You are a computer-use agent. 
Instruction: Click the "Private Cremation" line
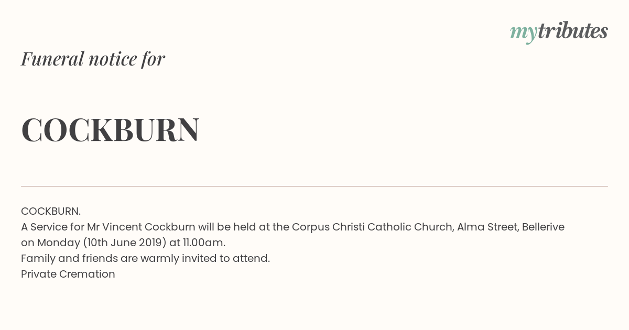coord(68,274)
